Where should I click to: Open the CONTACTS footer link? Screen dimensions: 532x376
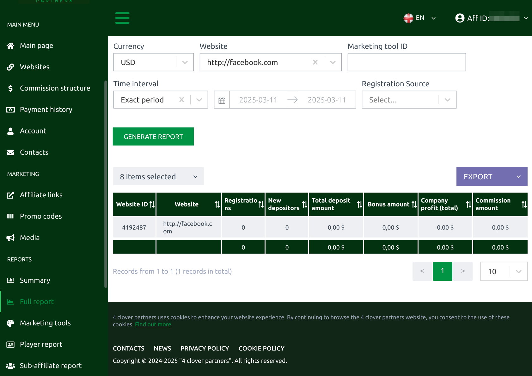pyautogui.click(x=129, y=348)
